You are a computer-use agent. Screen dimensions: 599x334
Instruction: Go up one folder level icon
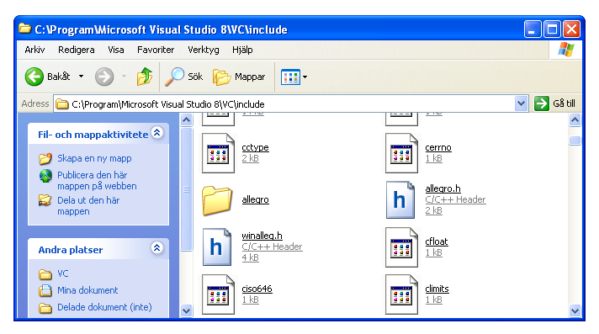[145, 77]
